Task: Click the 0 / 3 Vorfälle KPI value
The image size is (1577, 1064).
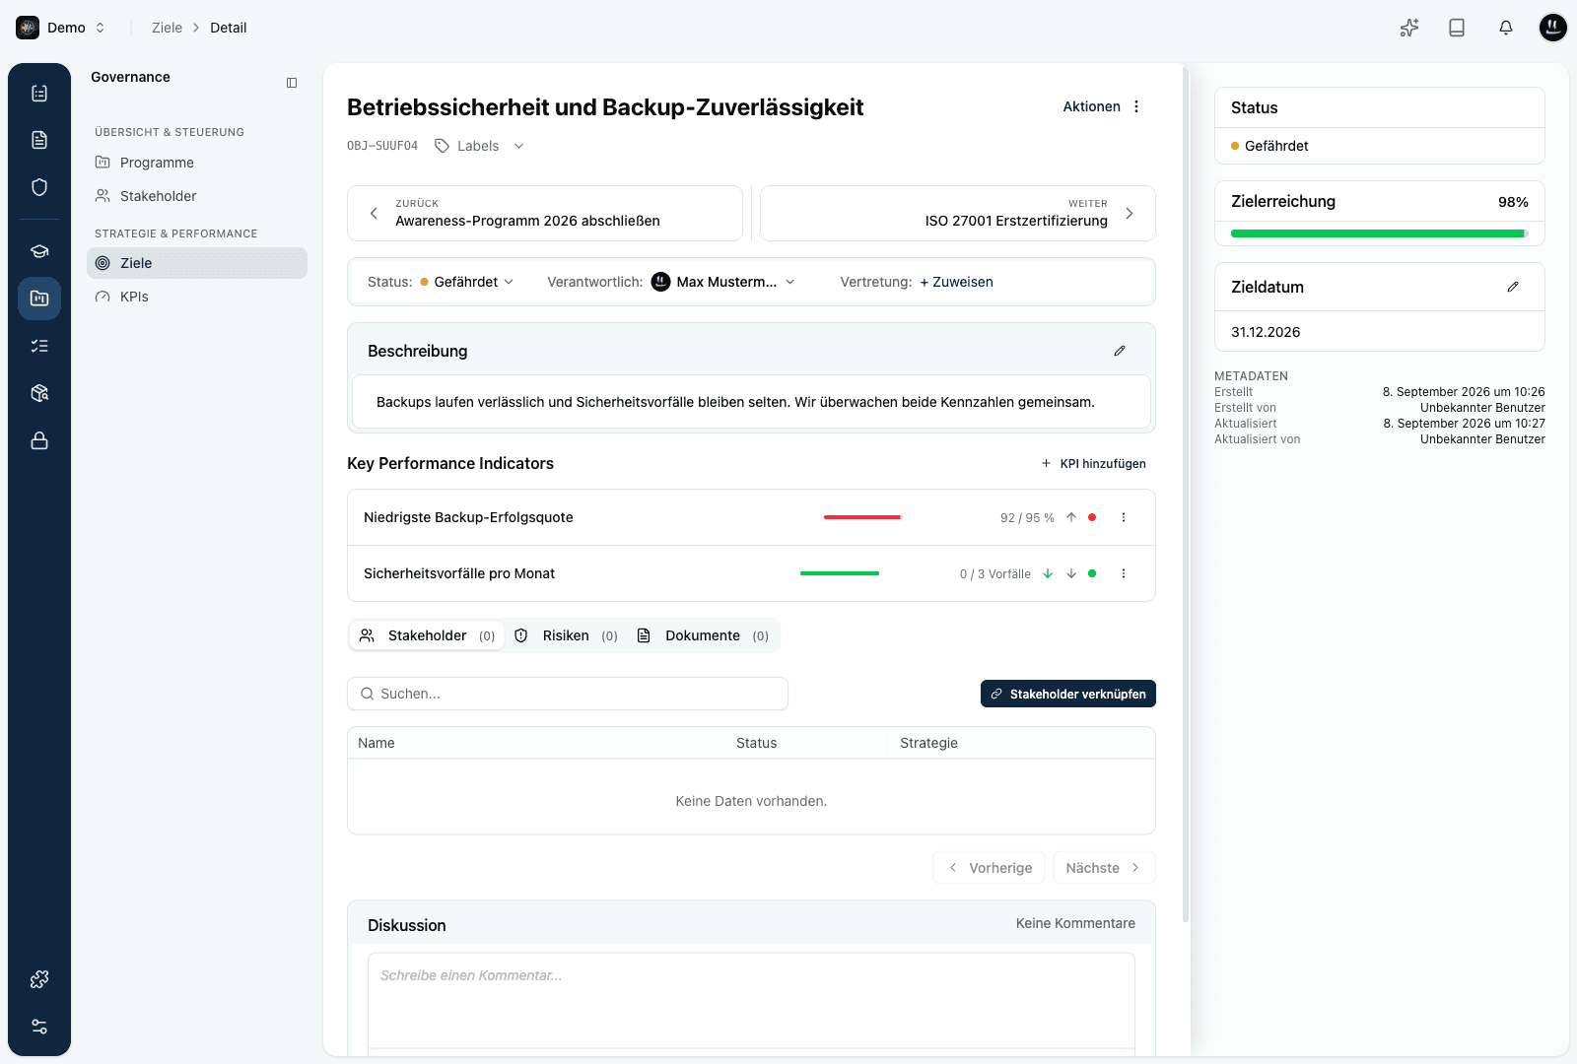Action: (995, 573)
